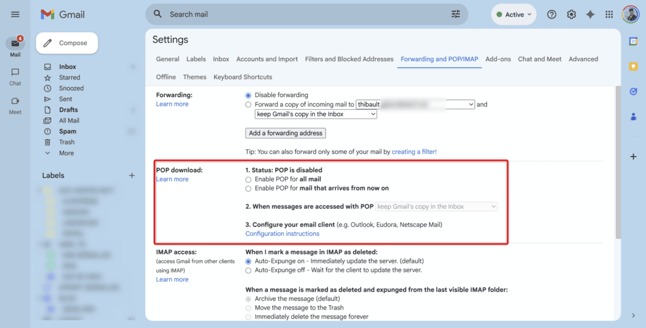
Task: Select Archive the message (default) radio
Action: coord(248,299)
